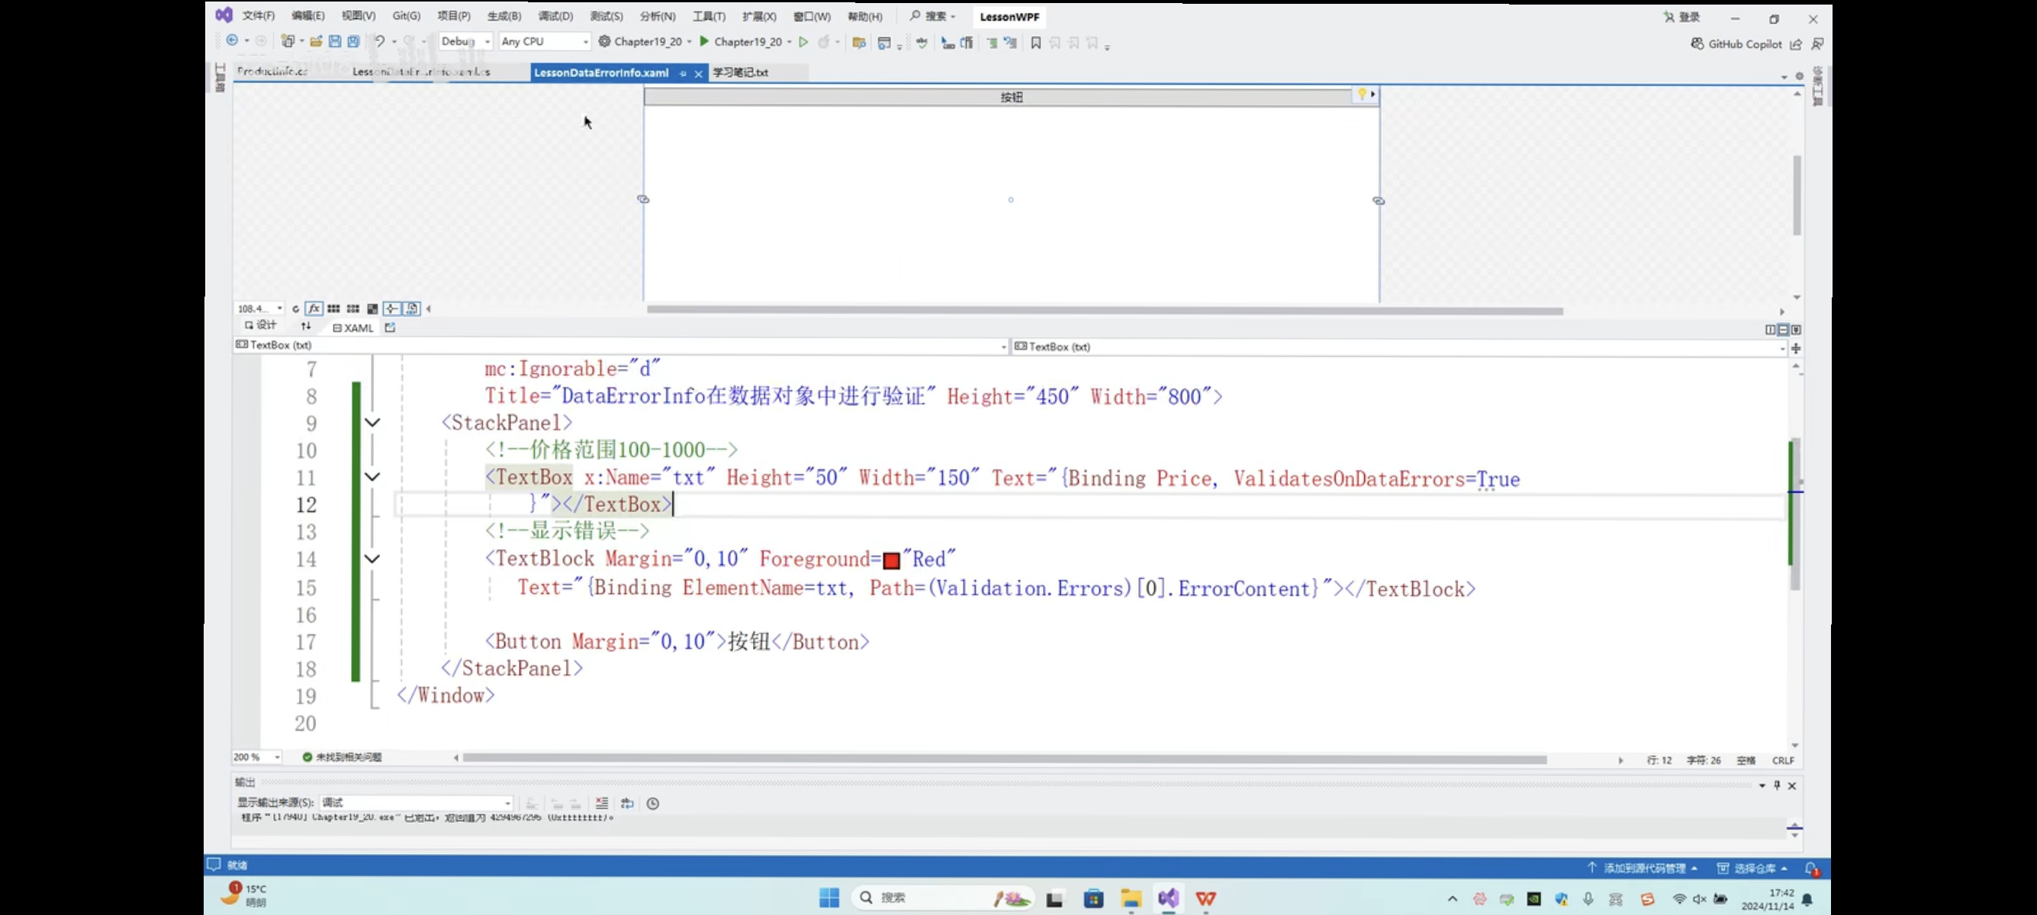This screenshot has width=2037, height=915.
Task: Switch to the 学习笔记.txt tab
Action: (740, 72)
